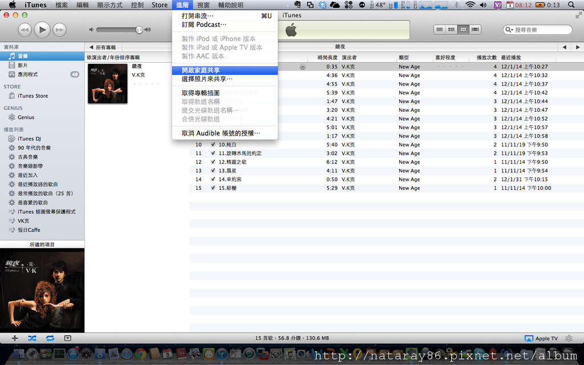584x365 pixels.
Task: Toggle repeat playback
Action: tap(50, 338)
